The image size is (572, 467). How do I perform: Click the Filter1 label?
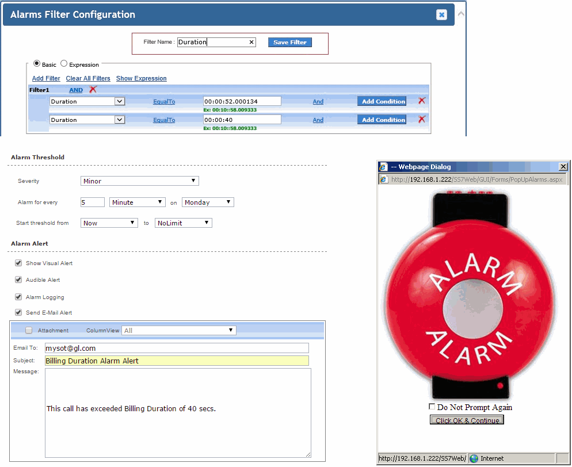click(x=39, y=90)
